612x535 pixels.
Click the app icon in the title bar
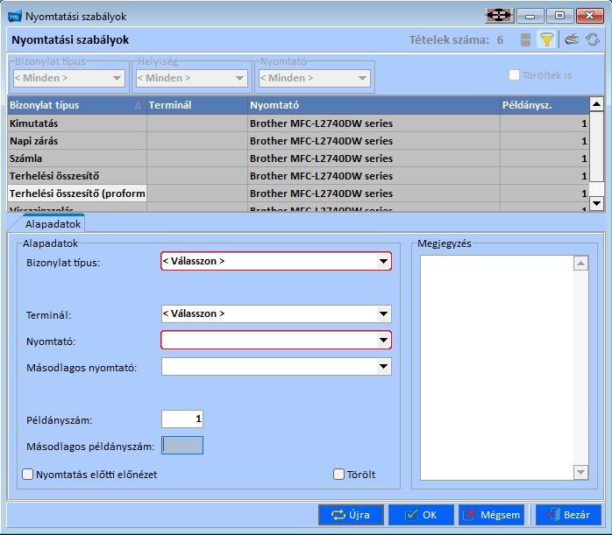coord(15,15)
